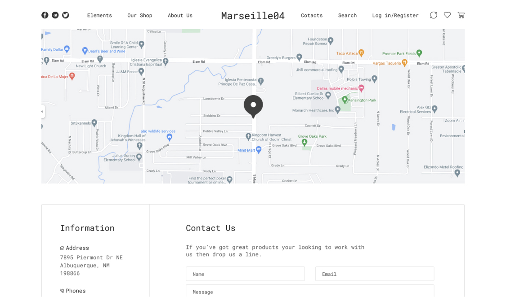506x297 pixels.
Task: Open the Telegram social icon
Action: pos(55,15)
